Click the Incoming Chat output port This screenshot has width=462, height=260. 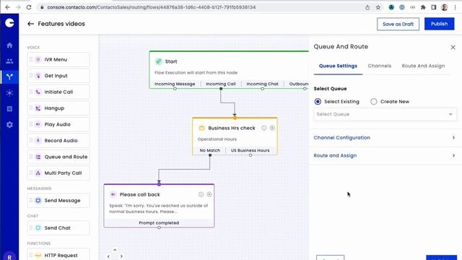pos(262,89)
